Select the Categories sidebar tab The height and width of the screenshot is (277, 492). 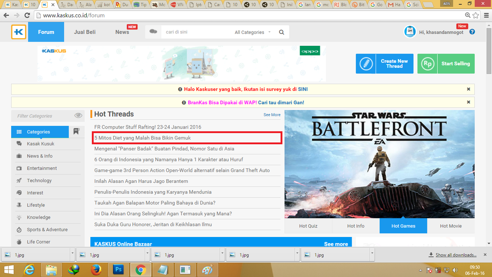(x=40, y=132)
